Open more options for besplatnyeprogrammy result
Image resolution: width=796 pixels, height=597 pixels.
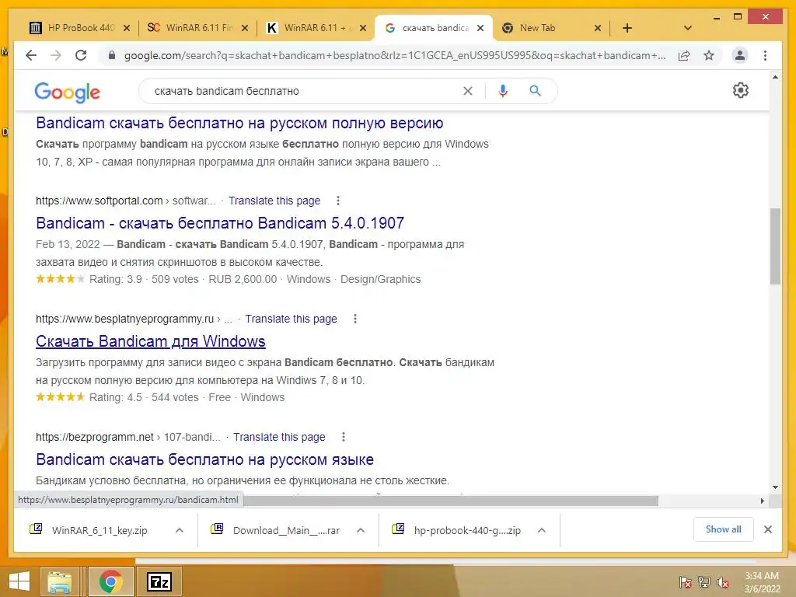[x=354, y=319]
